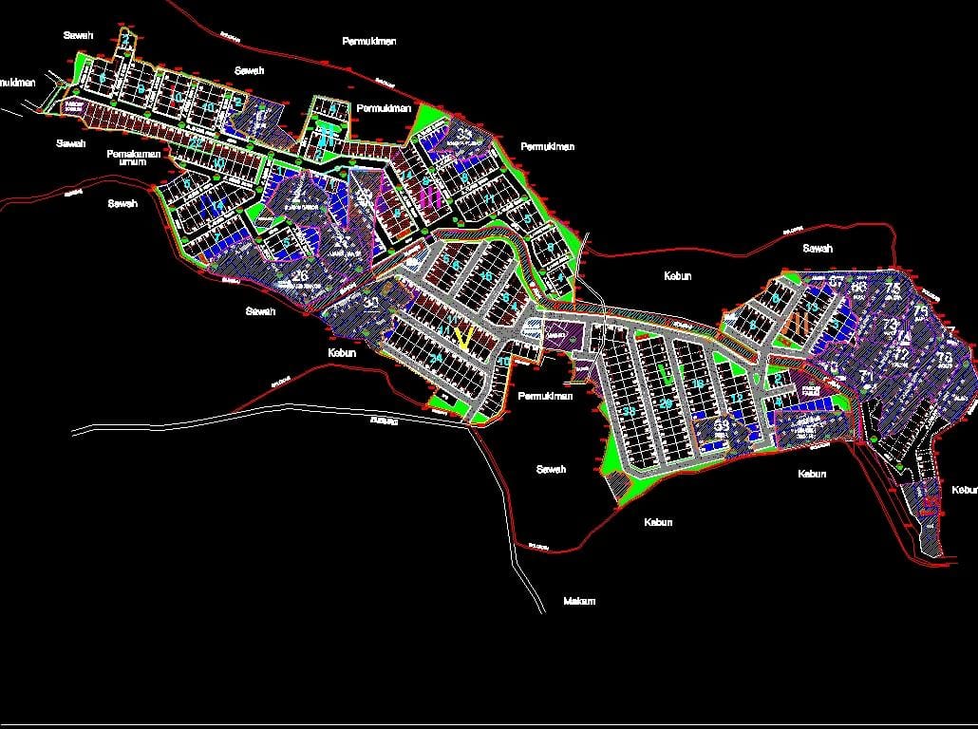The height and width of the screenshot is (729, 978).
Task: Select hatched parcel number 59
Action: point(722,424)
